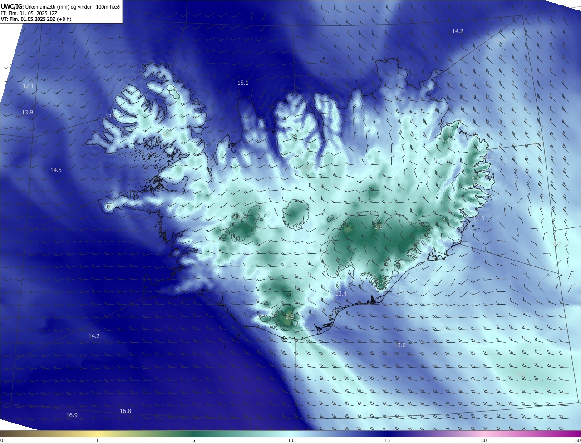
Task: Click the valid time line 'VT: Fim. 01.05.2025 20Z (+8 h)'
Action: [36, 19]
